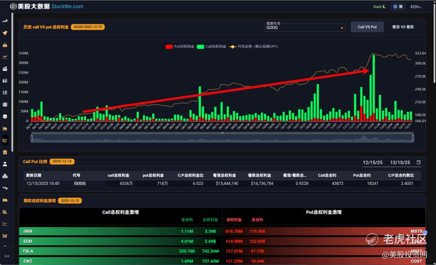Sort by call总权利金 column header

coord(118,175)
